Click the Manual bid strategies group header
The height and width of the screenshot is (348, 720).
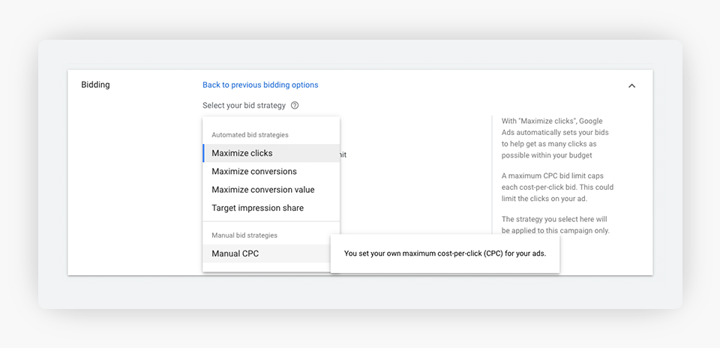[244, 235]
